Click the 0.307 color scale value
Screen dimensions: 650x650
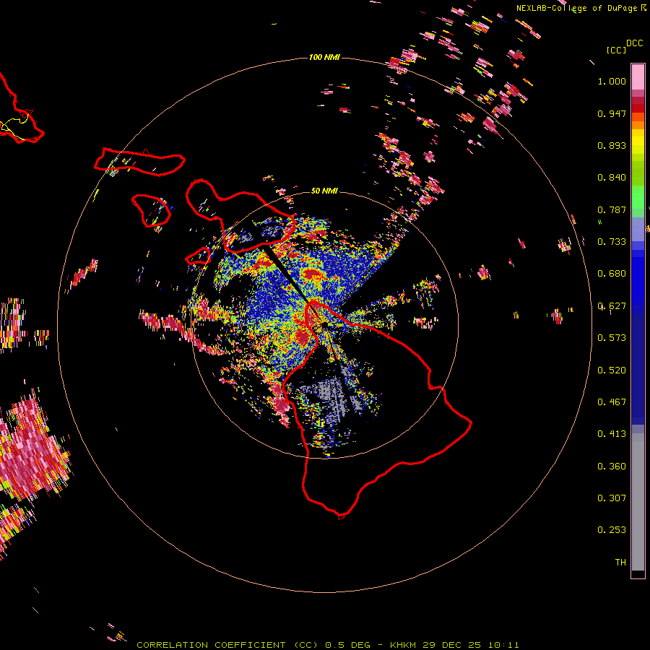point(612,498)
